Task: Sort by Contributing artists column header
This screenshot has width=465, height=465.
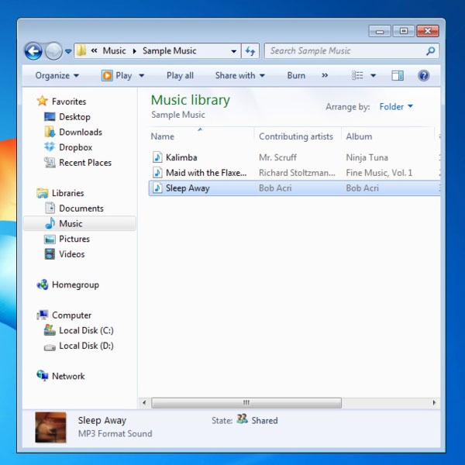Action: click(298, 136)
